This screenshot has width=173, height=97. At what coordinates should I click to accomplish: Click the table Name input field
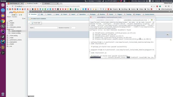[46, 28]
